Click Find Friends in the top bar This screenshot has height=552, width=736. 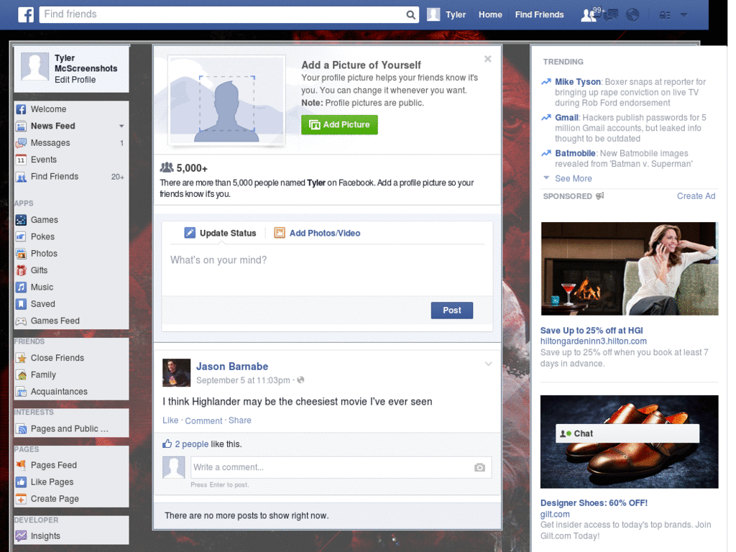539,14
